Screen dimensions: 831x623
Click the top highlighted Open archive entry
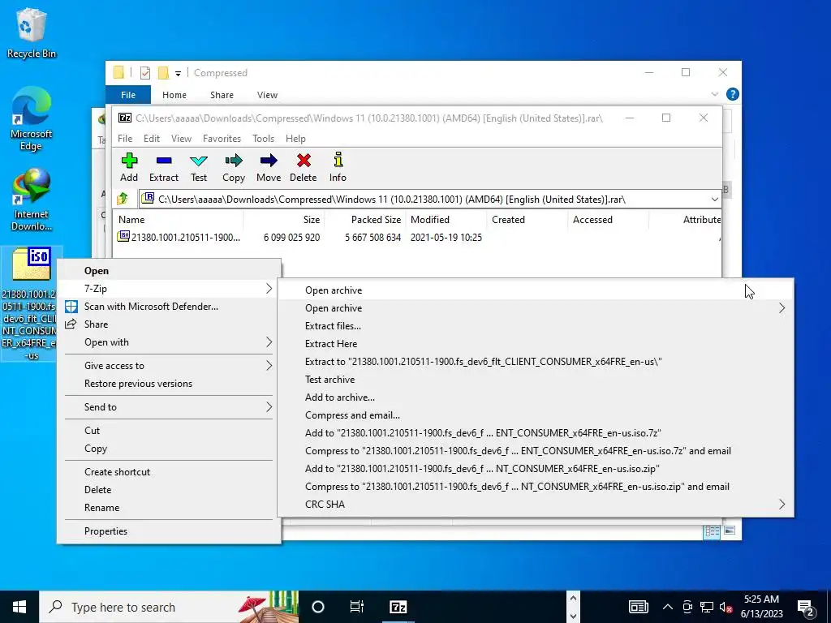point(536,290)
